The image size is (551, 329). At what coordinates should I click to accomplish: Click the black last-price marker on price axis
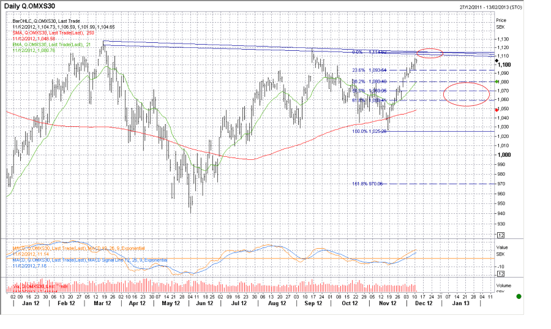(x=497, y=61)
